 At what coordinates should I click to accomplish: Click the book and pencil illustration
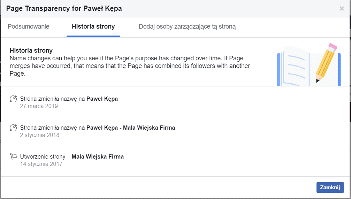pos(308,64)
